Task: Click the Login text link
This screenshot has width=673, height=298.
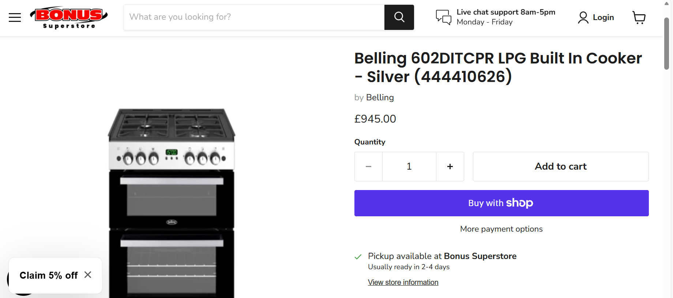Action: (603, 17)
